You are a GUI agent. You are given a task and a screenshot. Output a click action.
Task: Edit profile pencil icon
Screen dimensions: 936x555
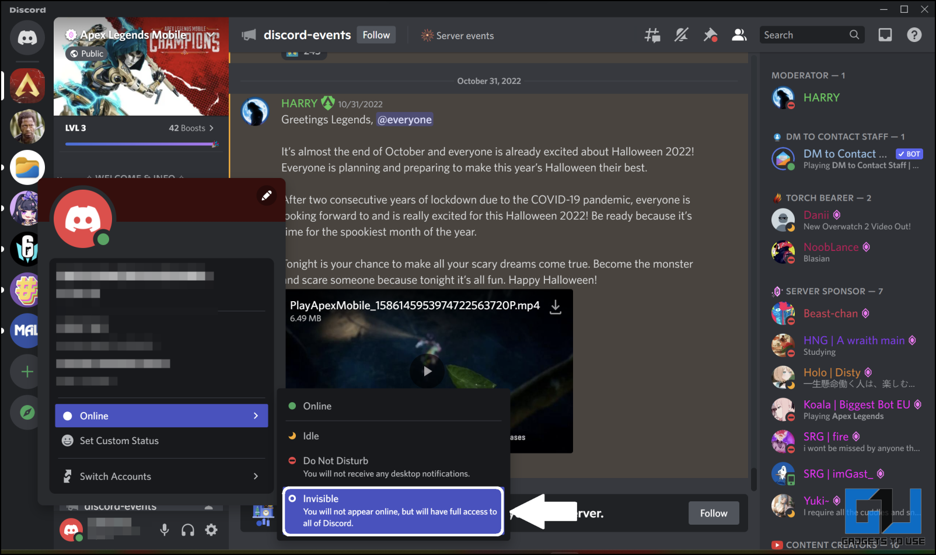click(267, 196)
